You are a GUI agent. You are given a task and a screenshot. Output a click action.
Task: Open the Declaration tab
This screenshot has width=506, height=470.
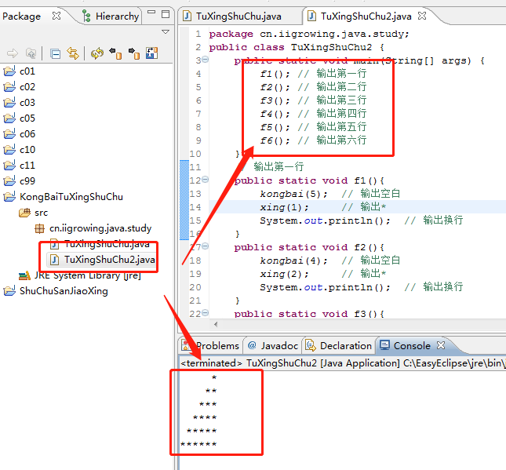coord(339,346)
